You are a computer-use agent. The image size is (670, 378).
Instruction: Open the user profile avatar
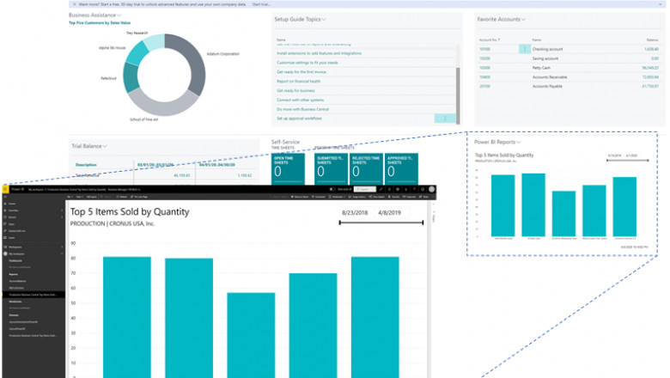coord(431,189)
